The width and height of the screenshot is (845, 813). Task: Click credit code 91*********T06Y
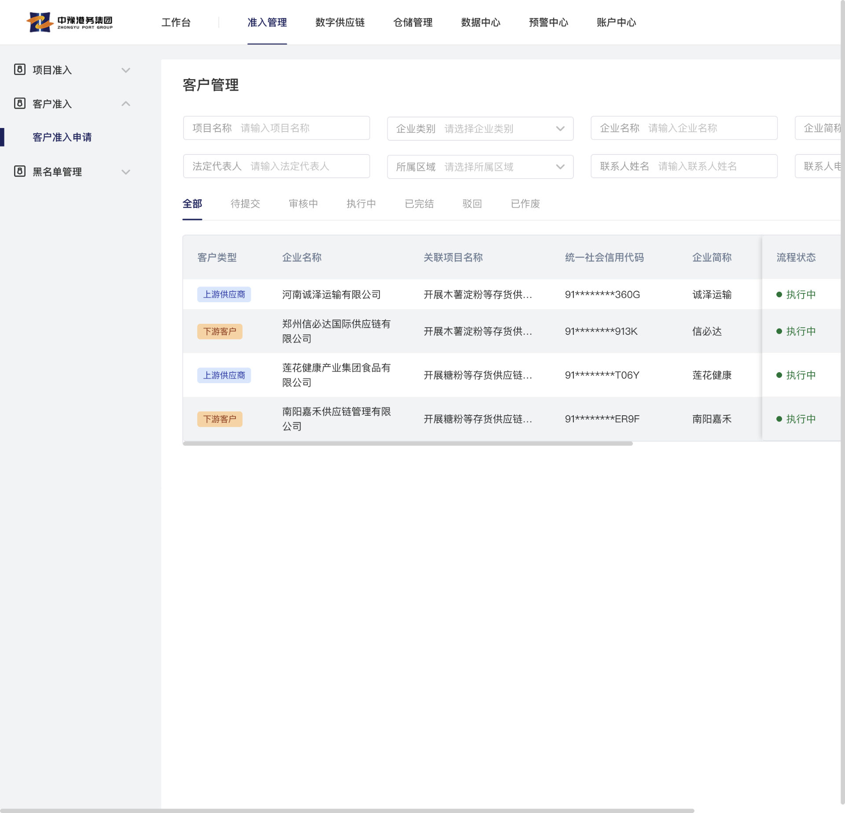tap(602, 375)
